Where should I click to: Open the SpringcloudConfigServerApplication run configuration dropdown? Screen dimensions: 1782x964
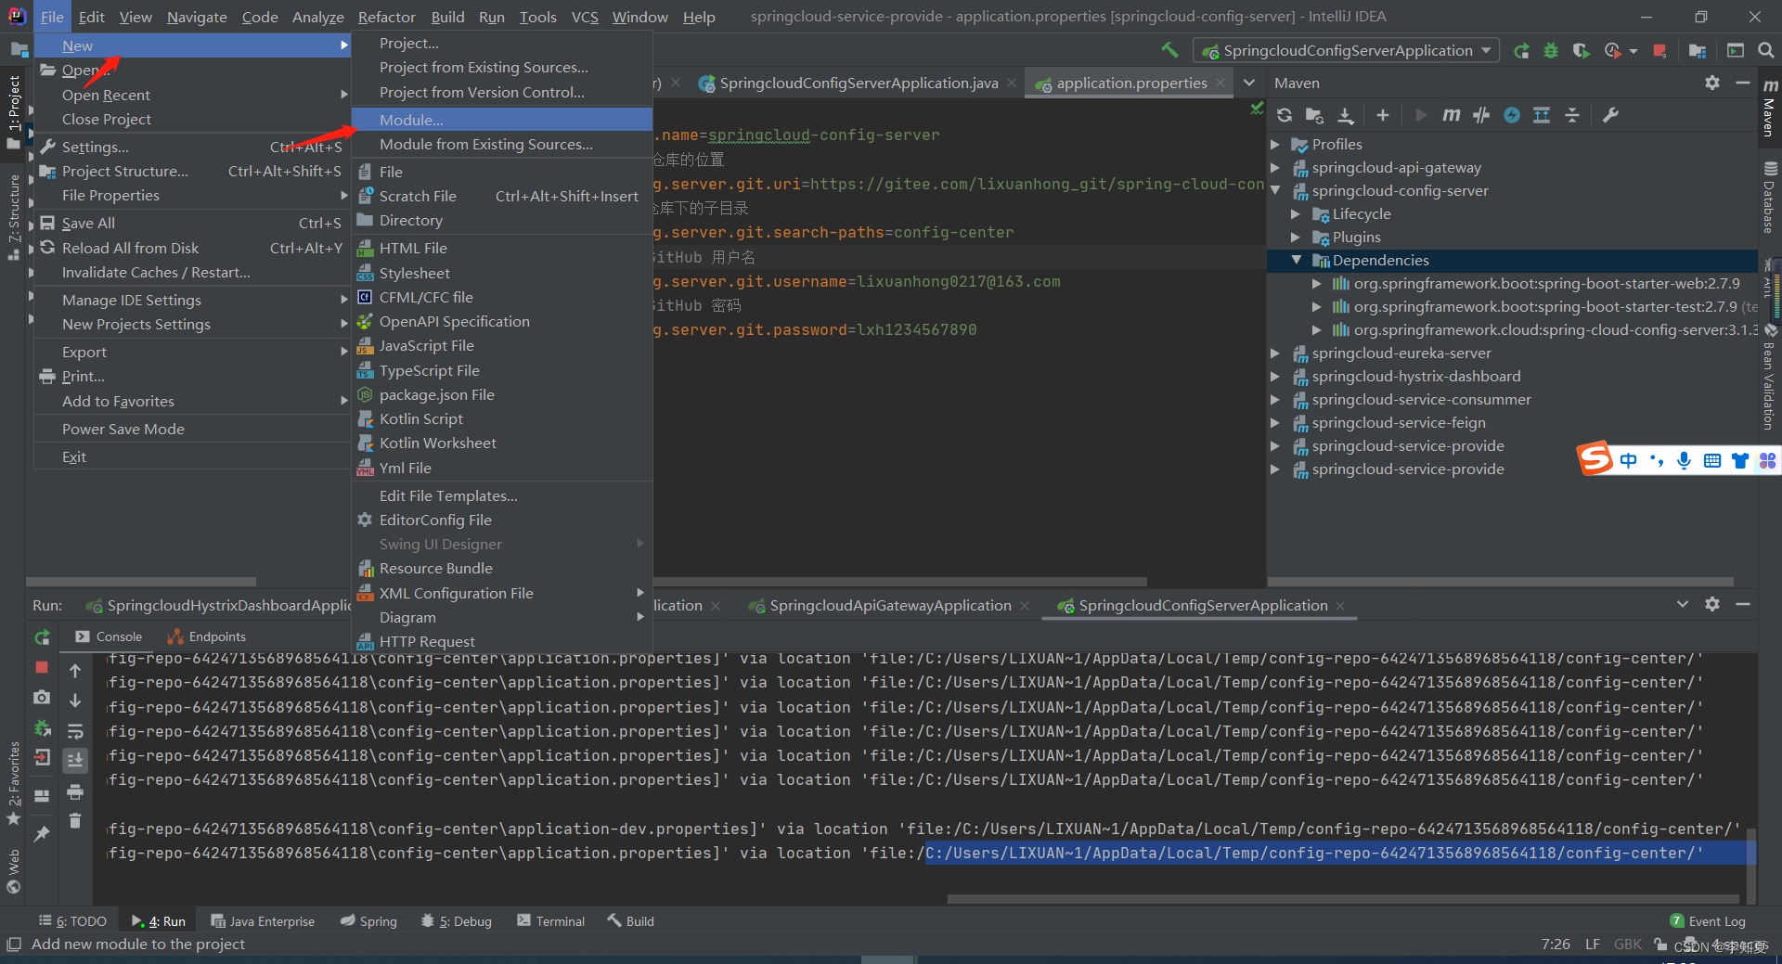point(1347,51)
